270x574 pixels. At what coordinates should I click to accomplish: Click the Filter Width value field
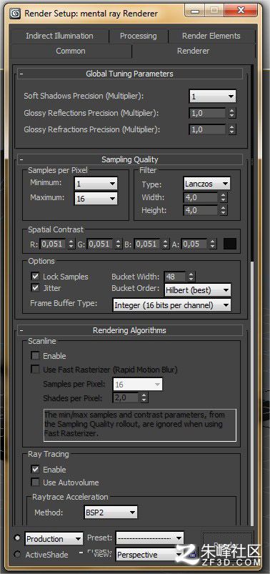tap(201, 198)
